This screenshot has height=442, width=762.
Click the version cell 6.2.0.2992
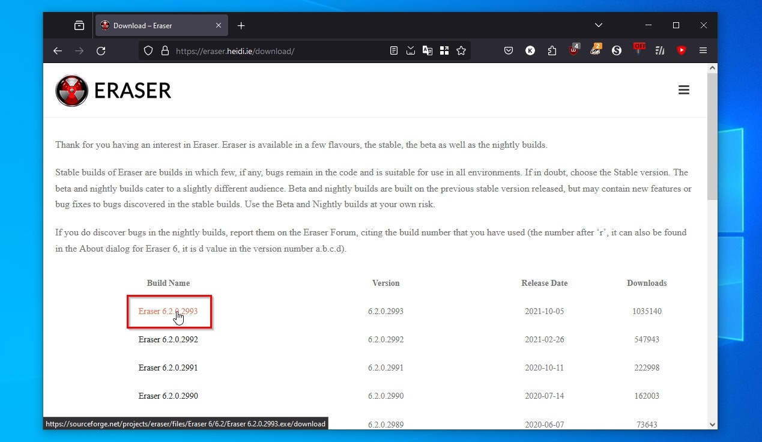point(386,339)
